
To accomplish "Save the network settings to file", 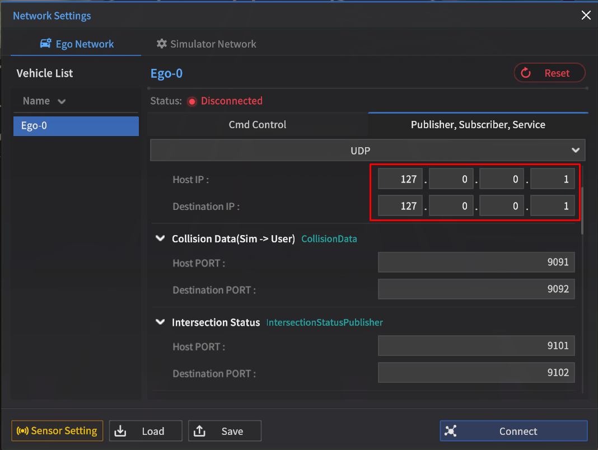I will [225, 431].
